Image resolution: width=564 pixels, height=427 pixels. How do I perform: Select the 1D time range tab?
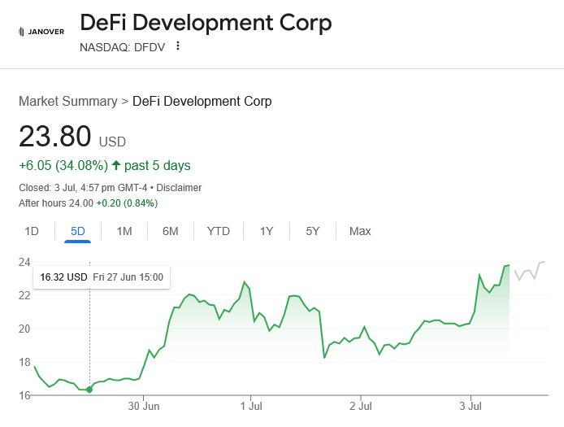pyautogui.click(x=32, y=231)
